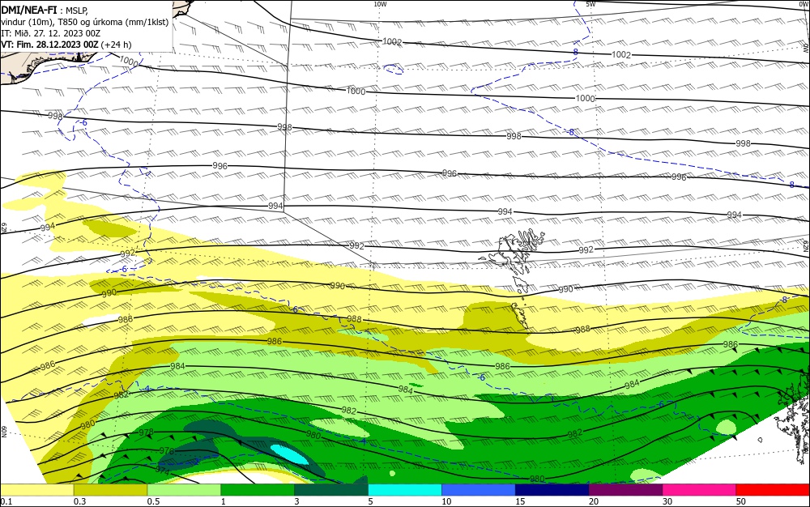810x507 pixels.
Task: Select the medium green 1 mm legend swatch
Action: pyautogui.click(x=258, y=490)
